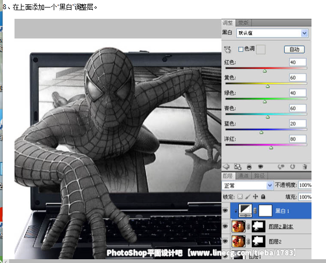Click the 黄色 slider handle

pos(268,86)
